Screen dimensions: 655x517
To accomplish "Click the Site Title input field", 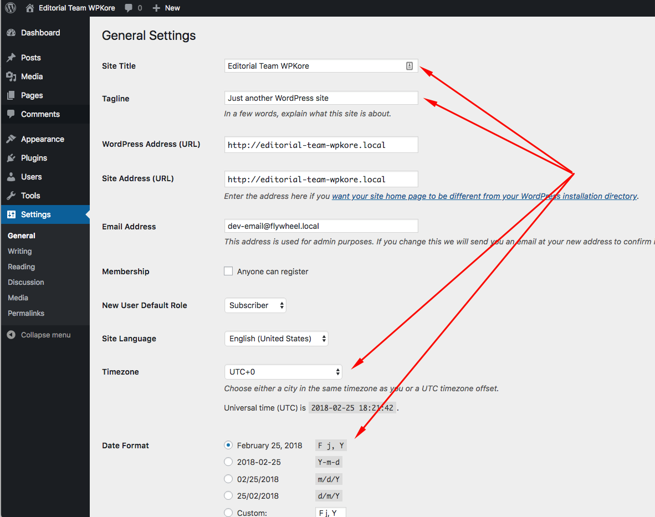I will tap(321, 66).
